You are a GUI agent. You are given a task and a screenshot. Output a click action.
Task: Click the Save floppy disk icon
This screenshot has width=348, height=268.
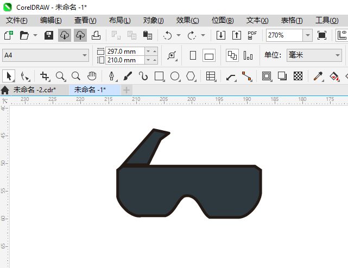pos(48,35)
